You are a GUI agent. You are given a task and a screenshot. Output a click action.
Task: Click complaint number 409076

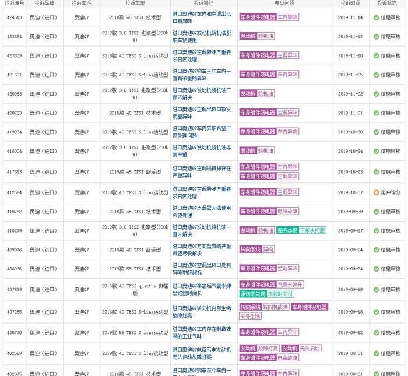(15, 250)
